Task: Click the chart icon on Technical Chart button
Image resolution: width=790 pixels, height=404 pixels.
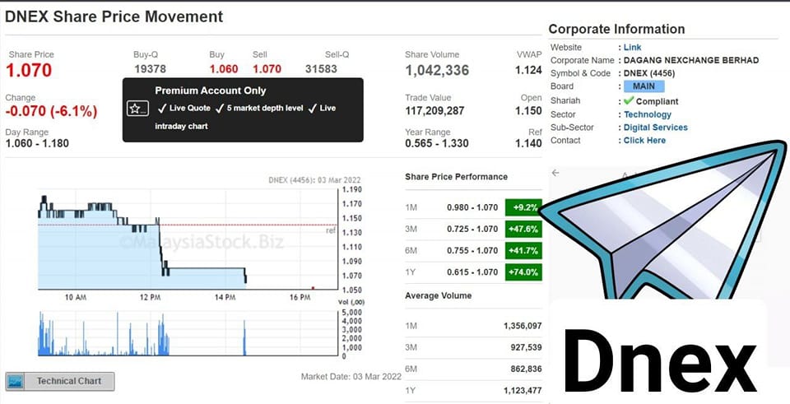Action: (x=16, y=381)
